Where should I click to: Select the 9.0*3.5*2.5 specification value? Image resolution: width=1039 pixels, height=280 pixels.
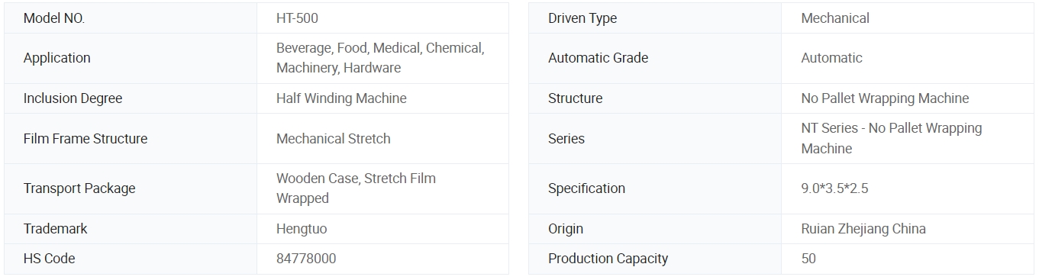(834, 188)
